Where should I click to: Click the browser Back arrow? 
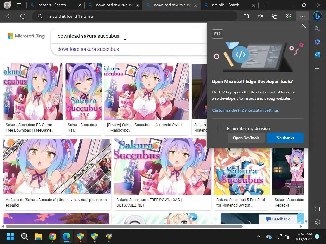[x=9, y=16]
